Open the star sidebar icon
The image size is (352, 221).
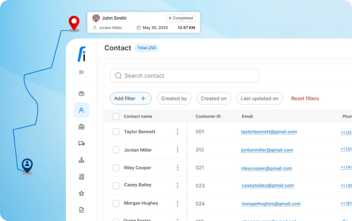pyautogui.click(x=81, y=193)
